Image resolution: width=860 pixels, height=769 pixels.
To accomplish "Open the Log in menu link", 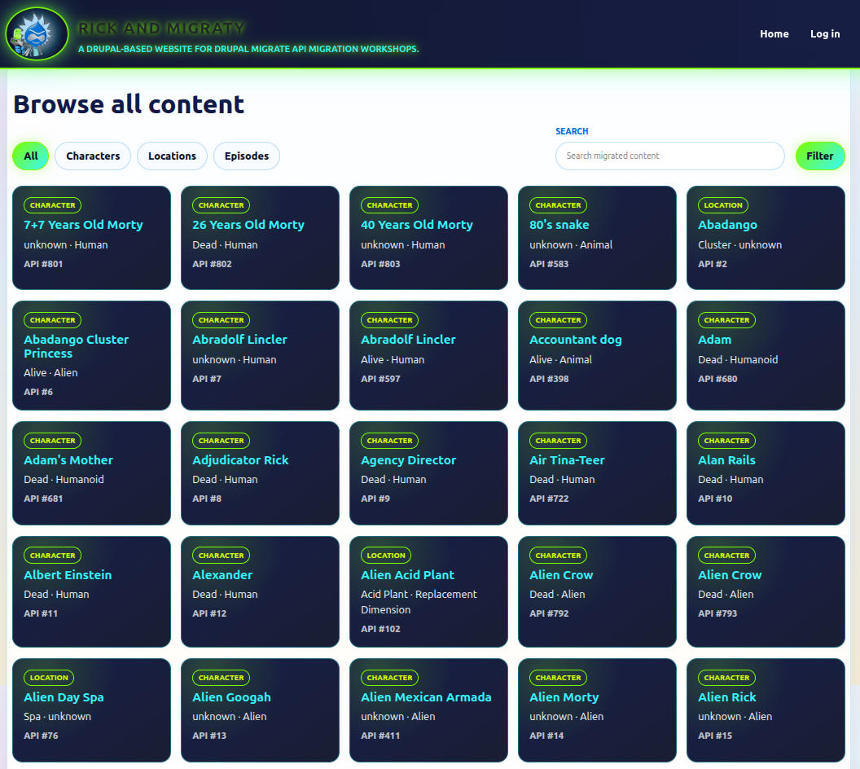I will click(x=825, y=34).
